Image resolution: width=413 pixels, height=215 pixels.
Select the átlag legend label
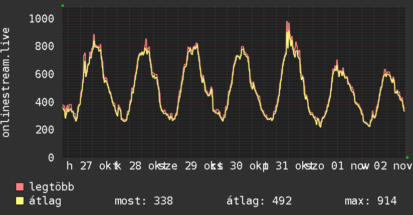pyautogui.click(x=45, y=201)
